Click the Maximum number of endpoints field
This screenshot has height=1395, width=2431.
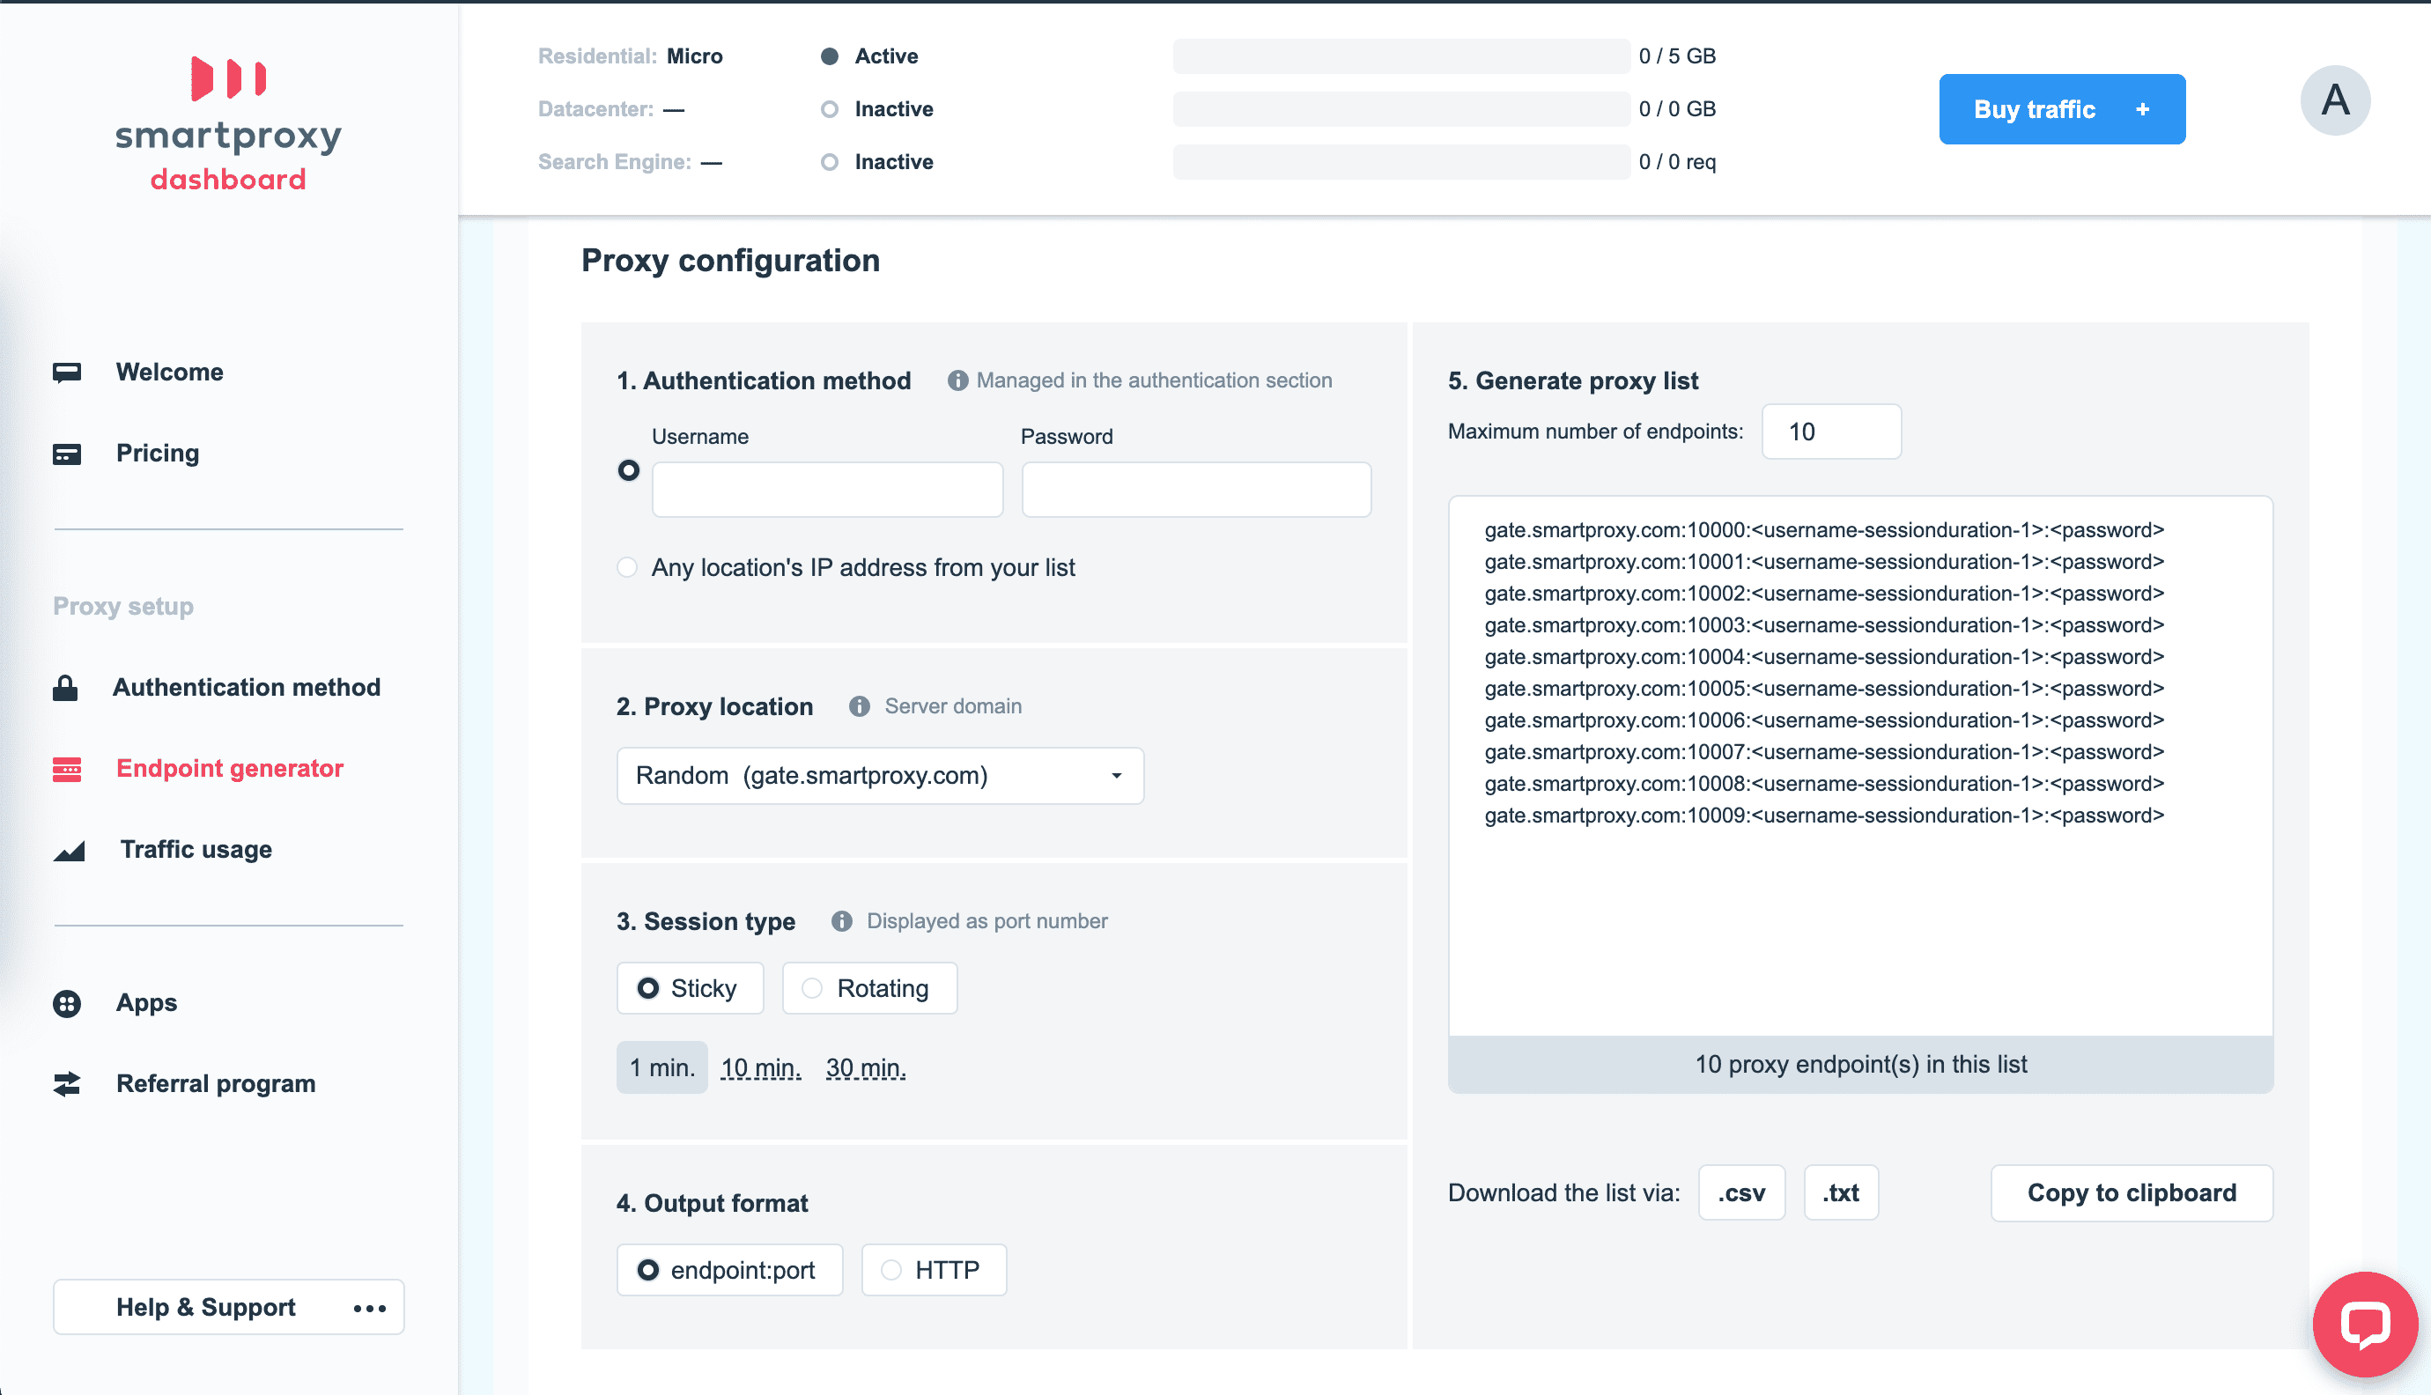pyautogui.click(x=1831, y=432)
